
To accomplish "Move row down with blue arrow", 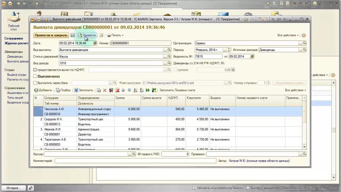I will pyautogui.click(x=129, y=90).
